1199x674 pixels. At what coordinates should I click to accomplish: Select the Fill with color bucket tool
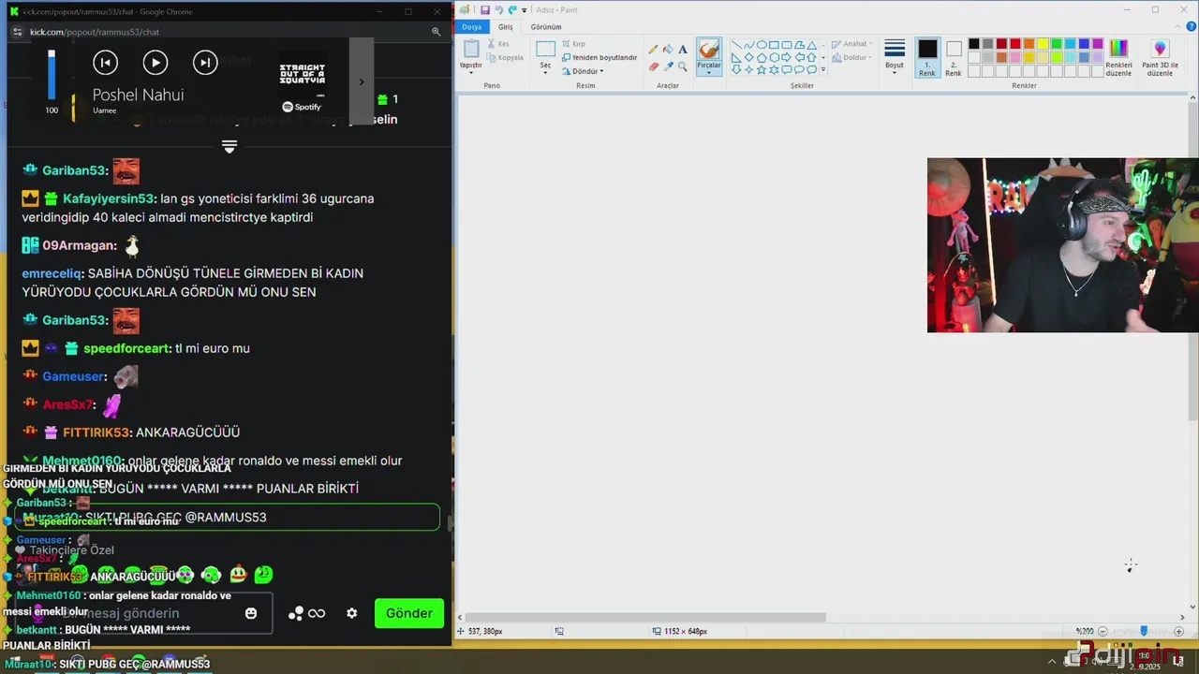(x=668, y=50)
